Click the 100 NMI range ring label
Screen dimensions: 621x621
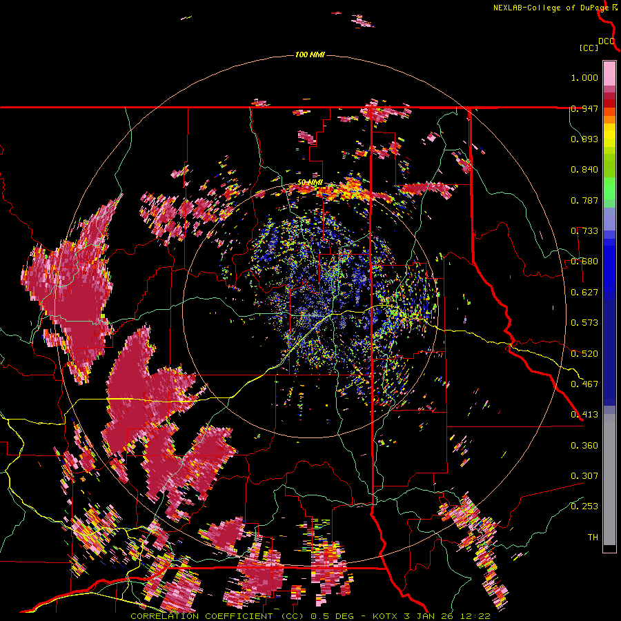point(310,55)
